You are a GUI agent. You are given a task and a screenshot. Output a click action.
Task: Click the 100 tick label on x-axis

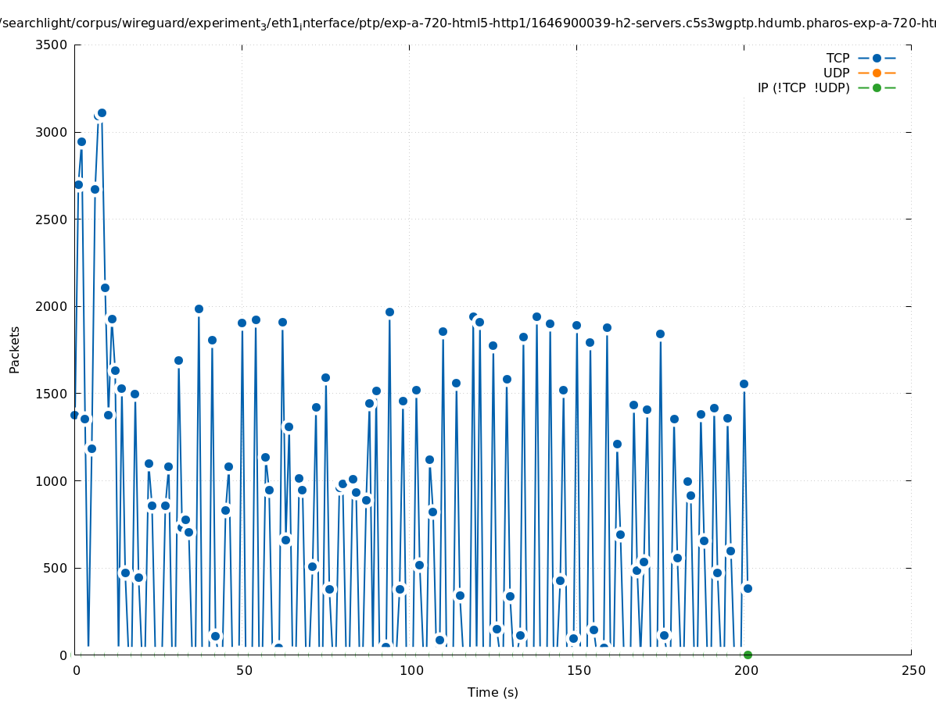pos(411,670)
